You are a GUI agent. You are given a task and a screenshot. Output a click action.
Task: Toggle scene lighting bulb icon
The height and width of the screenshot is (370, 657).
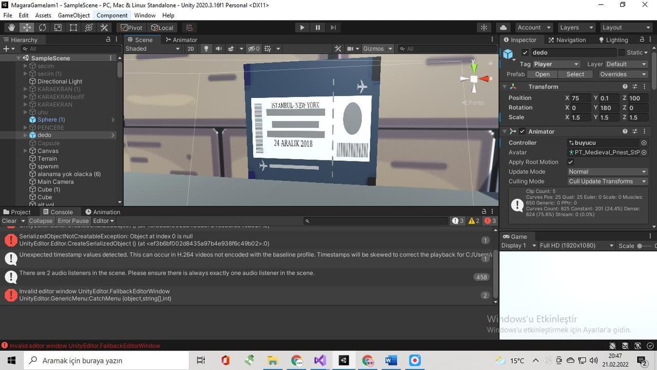pos(206,49)
